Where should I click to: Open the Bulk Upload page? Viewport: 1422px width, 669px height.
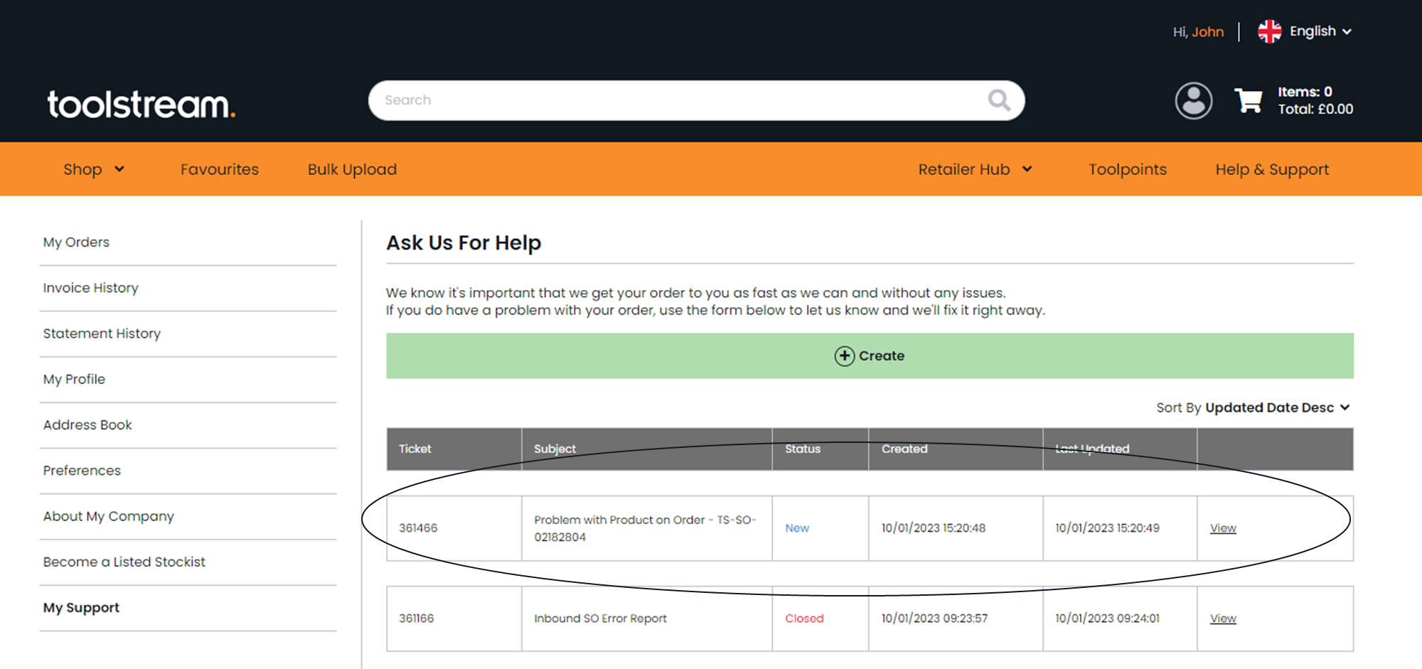[351, 169]
